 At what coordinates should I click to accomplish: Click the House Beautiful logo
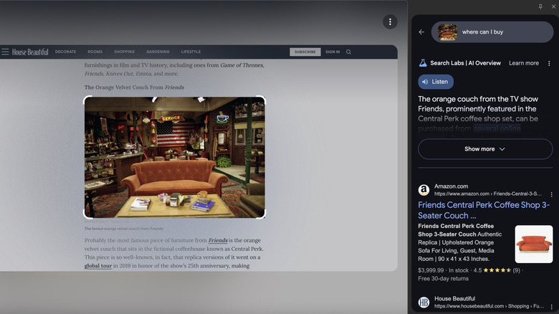(x=30, y=52)
